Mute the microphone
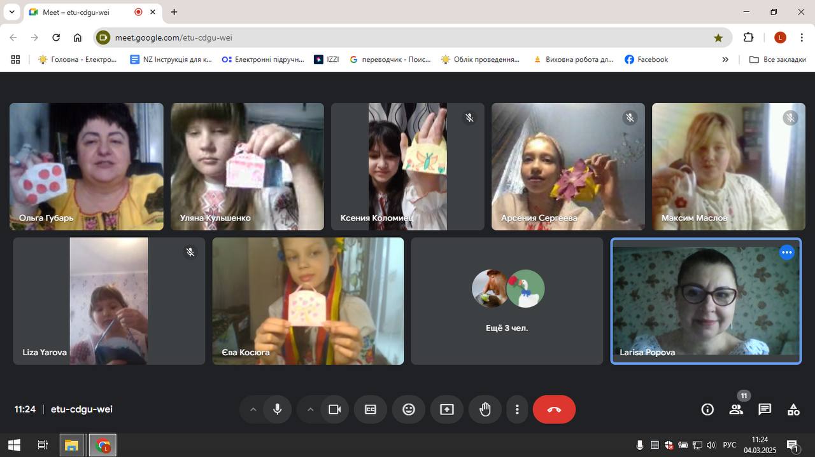Image resolution: width=815 pixels, height=457 pixels. pos(278,409)
